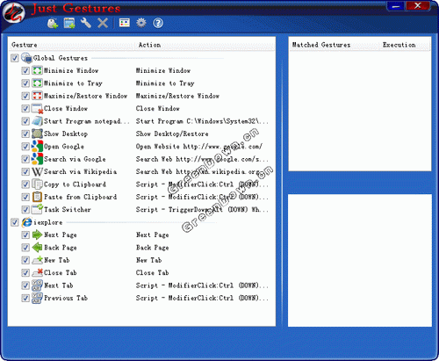
Task: Click the Previous Tab keyboard icon
Action: [x=37, y=298]
